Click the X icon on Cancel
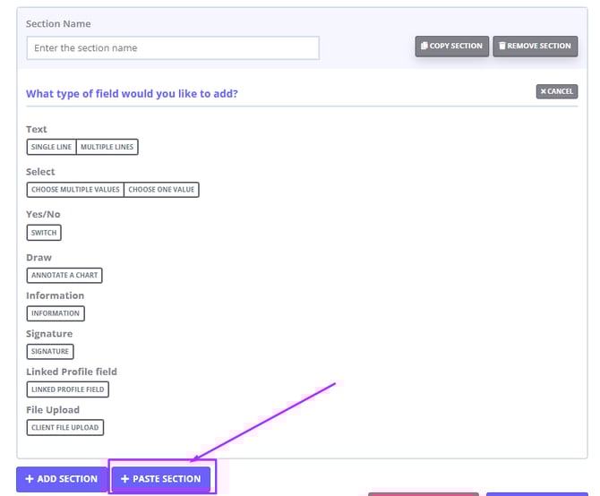This screenshot has height=496, width=600. point(544,91)
